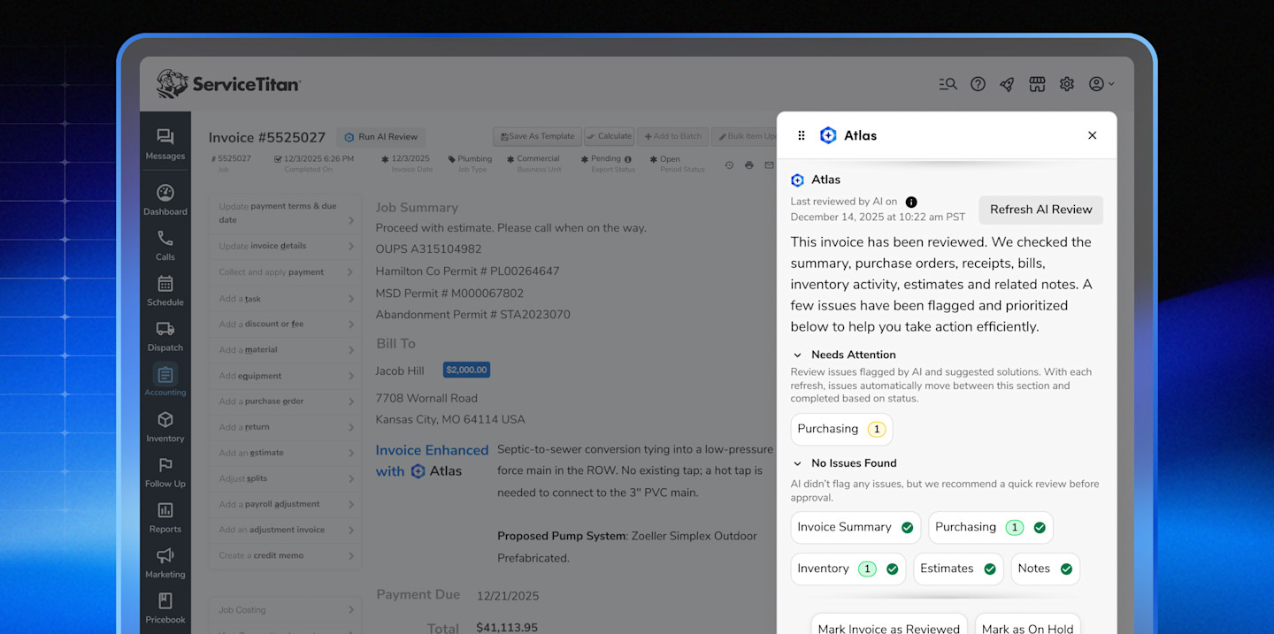Open Messages in the sidebar
This screenshot has height=634, width=1274.
(x=165, y=145)
